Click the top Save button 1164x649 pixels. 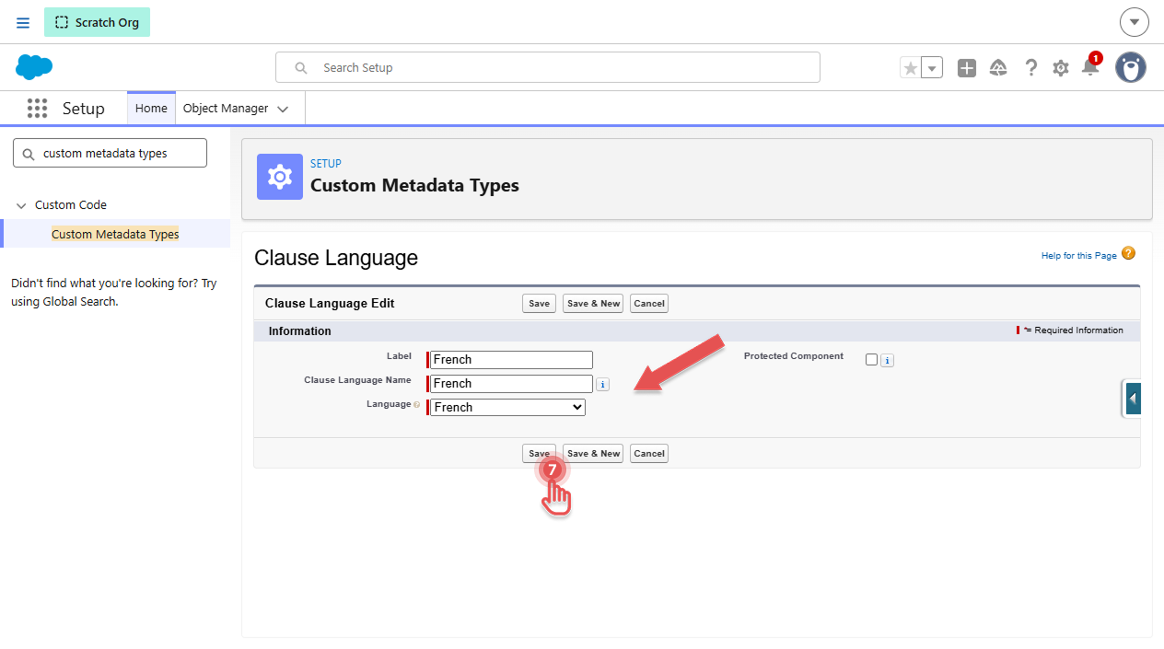(539, 304)
